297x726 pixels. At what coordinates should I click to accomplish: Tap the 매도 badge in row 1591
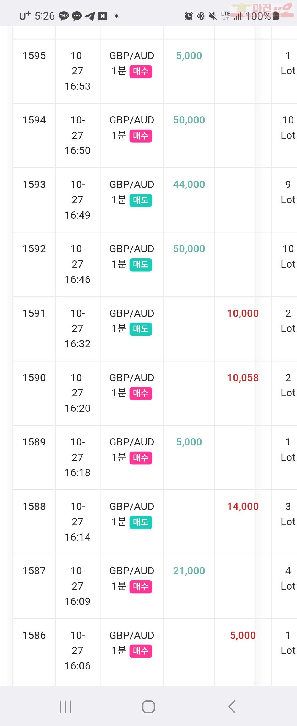pyautogui.click(x=141, y=329)
